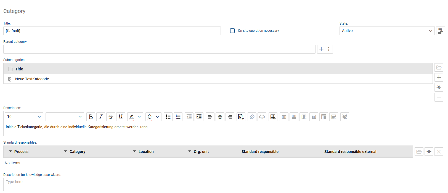Click the delete table row icon
448x193 pixels.
[x=334, y=117]
